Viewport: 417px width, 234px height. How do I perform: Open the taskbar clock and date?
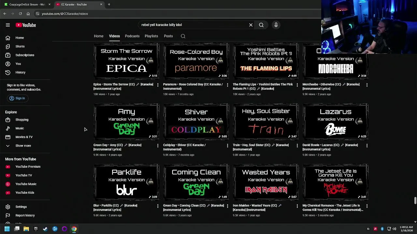click(x=406, y=229)
